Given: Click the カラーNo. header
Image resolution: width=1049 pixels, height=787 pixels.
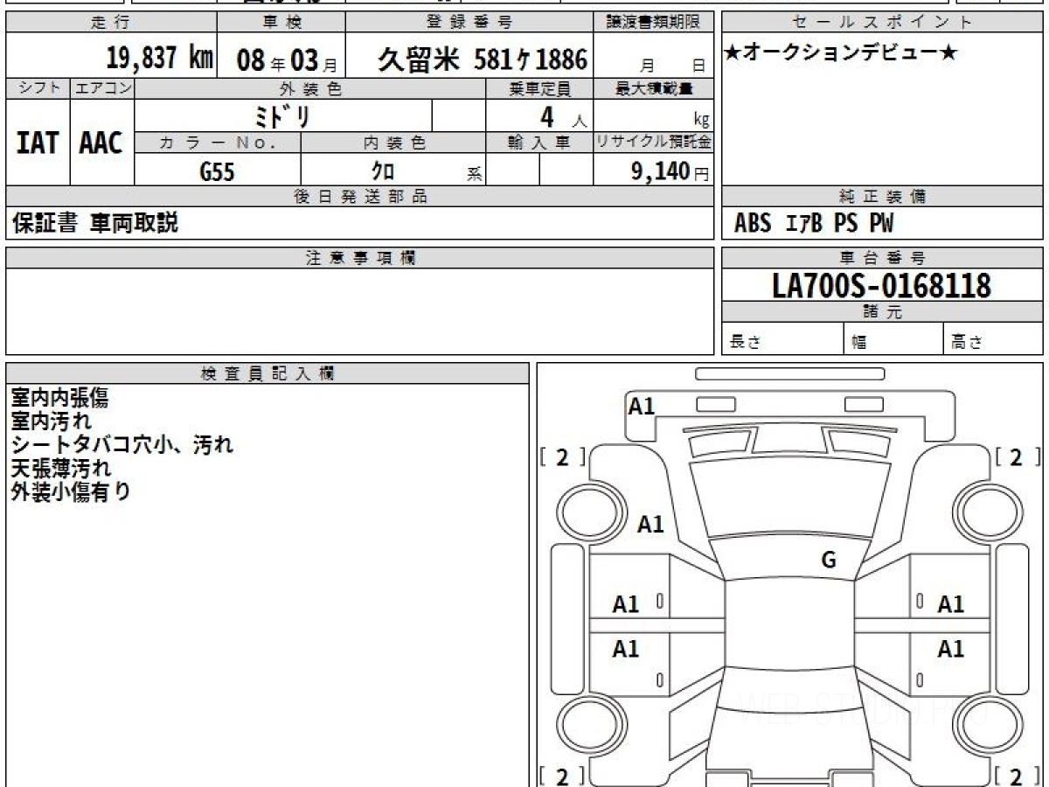Looking at the screenshot, I should [x=218, y=143].
